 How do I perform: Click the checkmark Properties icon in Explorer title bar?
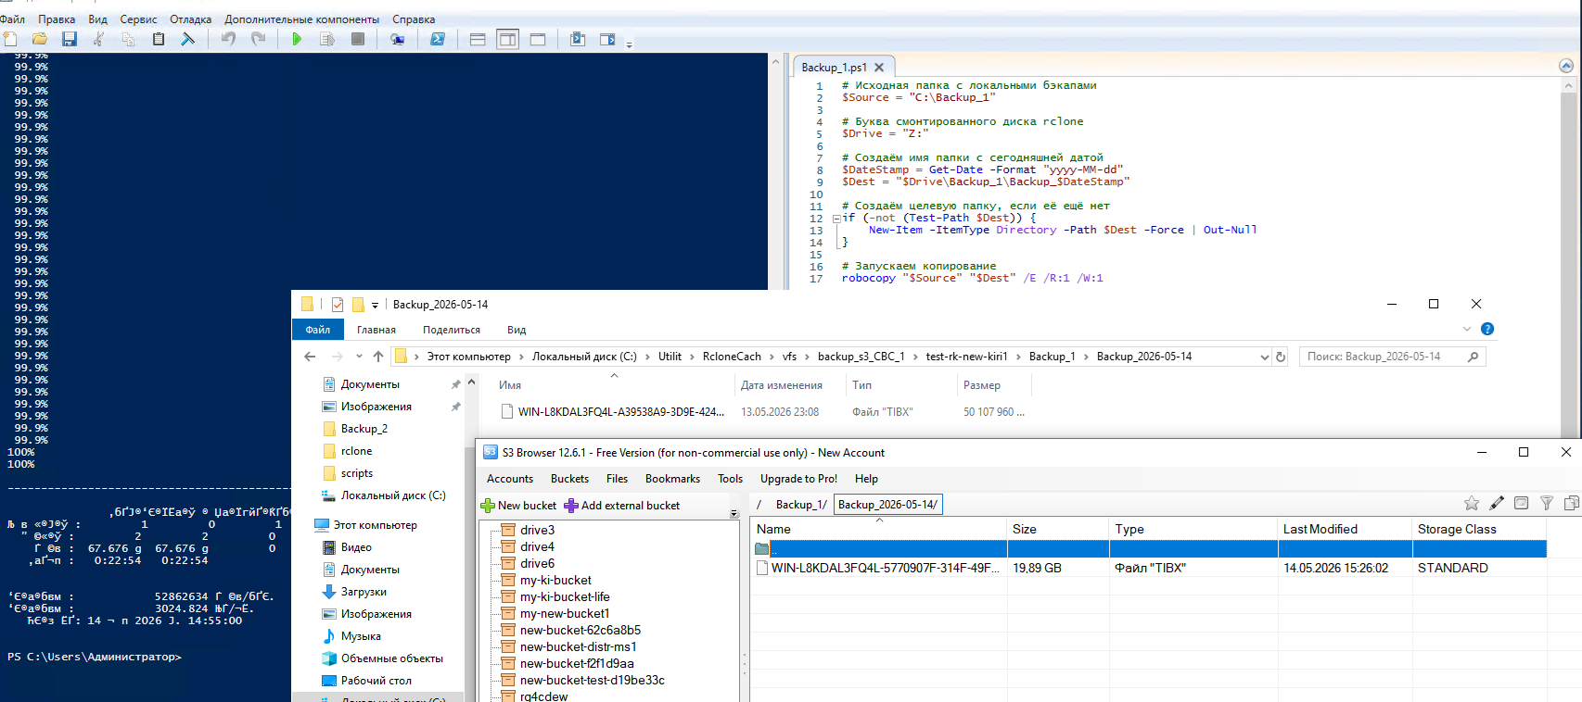point(338,305)
